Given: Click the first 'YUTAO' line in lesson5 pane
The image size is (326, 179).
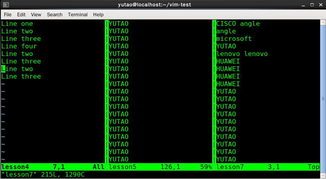Looking at the screenshot, I should (119, 24).
